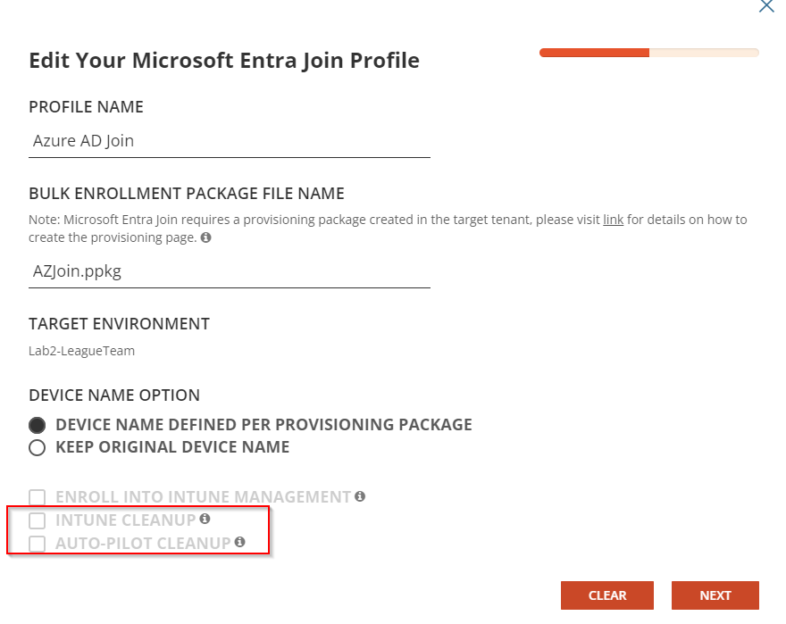The width and height of the screenshot is (786, 624).
Task: Click the Edit Your Microsoft Entra Join Profile heading
Action: pyautogui.click(x=224, y=61)
